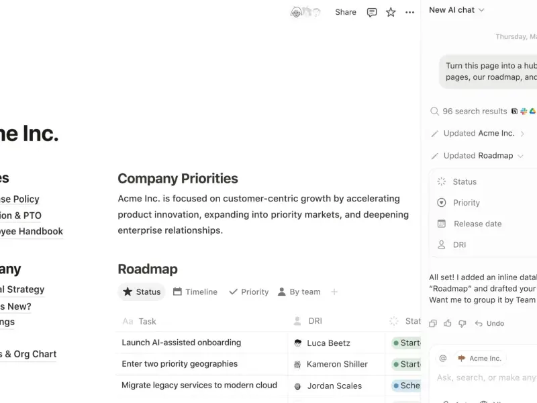The height and width of the screenshot is (403, 537).
Task: Switch to the Priority view tab
Action: point(248,292)
